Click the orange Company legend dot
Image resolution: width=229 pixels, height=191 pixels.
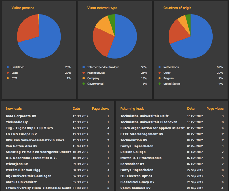click(84, 78)
